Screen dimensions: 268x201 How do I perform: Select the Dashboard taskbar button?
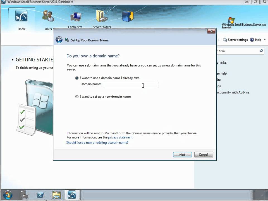72,195
